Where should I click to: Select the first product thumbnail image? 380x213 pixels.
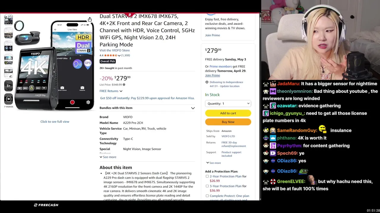(8, 20)
